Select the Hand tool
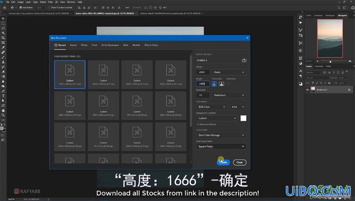Image resolution: width=355 pixels, height=201 pixels. [3, 110]
